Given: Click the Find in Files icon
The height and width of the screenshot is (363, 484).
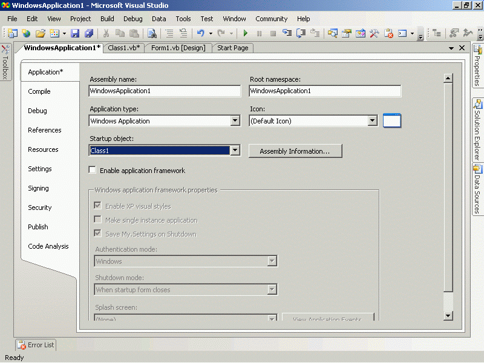Looking at the screenshot, I should coord(152,33).
